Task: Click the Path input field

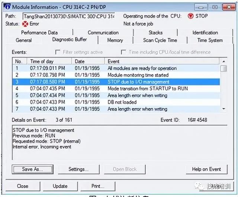Action: tap(68, 16)
